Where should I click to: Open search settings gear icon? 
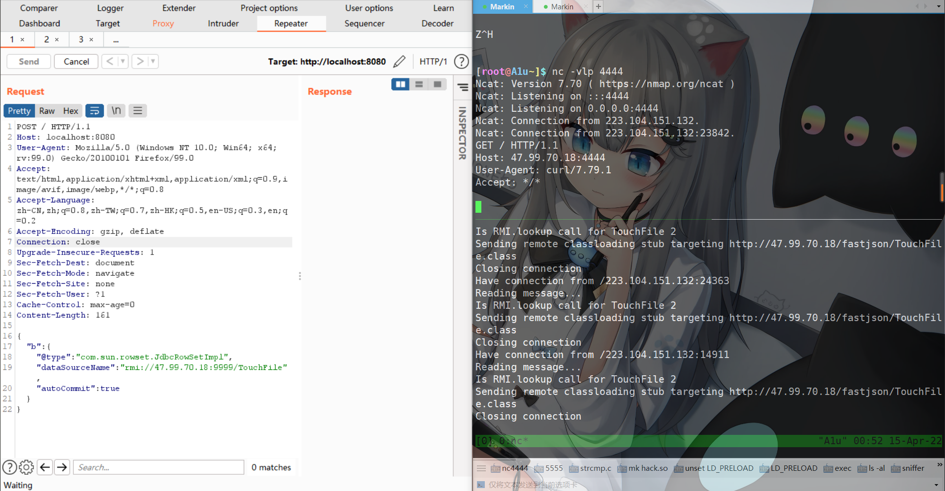26,467
